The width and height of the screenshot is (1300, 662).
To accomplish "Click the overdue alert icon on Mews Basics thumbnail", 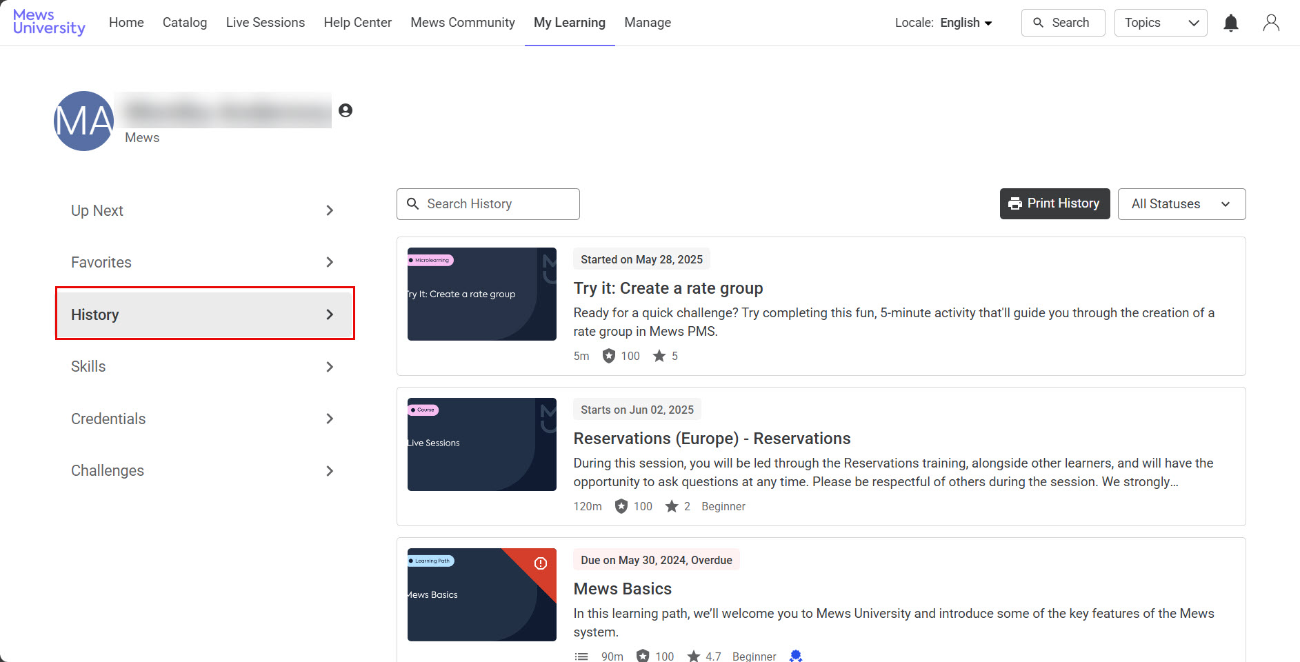I will tap(541, 563).
